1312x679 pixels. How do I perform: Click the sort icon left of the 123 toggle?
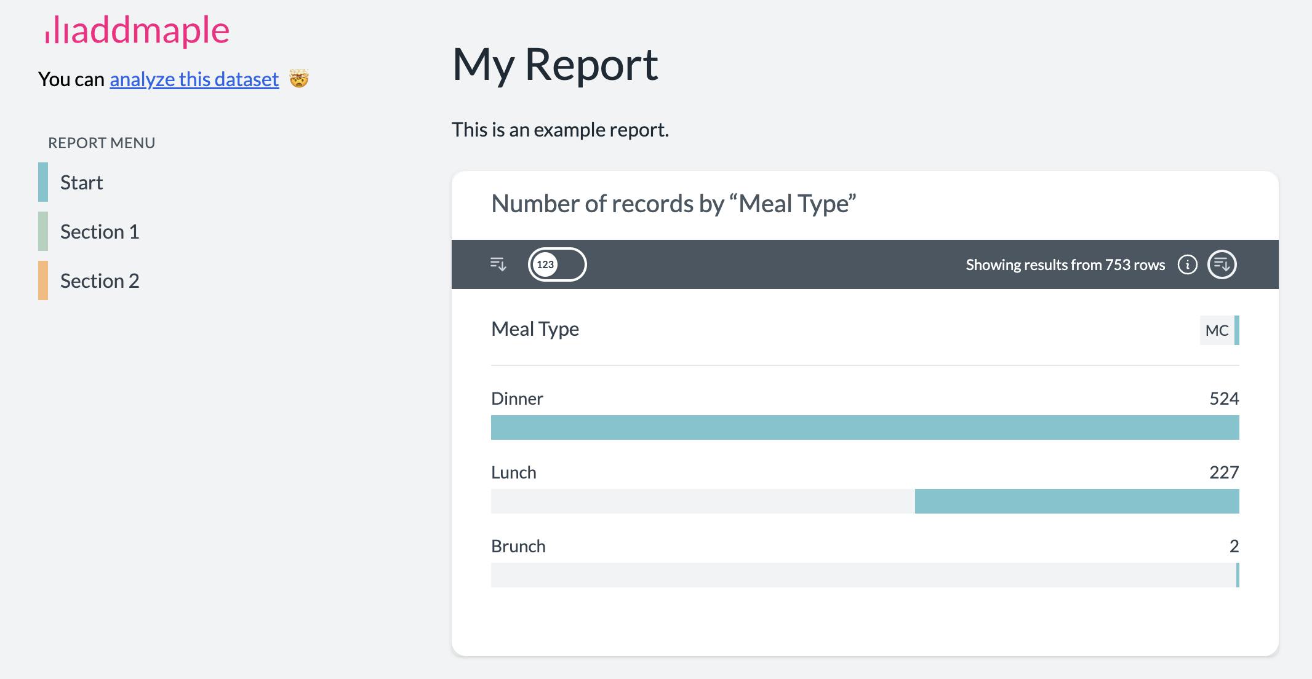click(498, 264)
